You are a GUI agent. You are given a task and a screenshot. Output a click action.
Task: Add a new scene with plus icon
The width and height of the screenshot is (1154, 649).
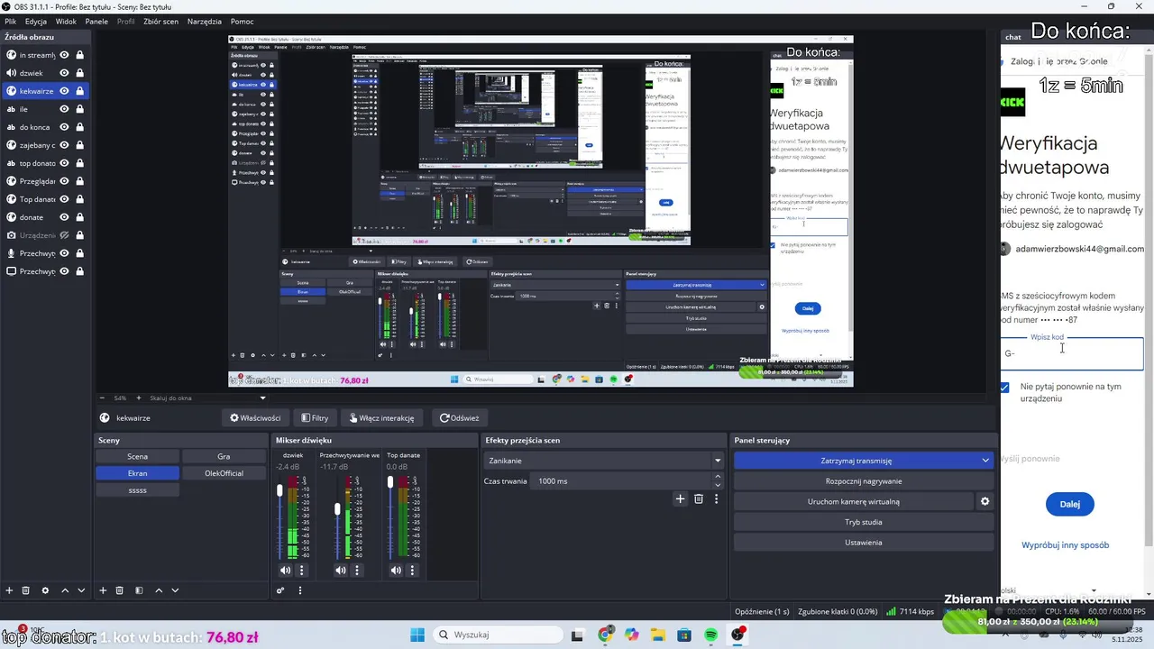(x=103, y=590)
